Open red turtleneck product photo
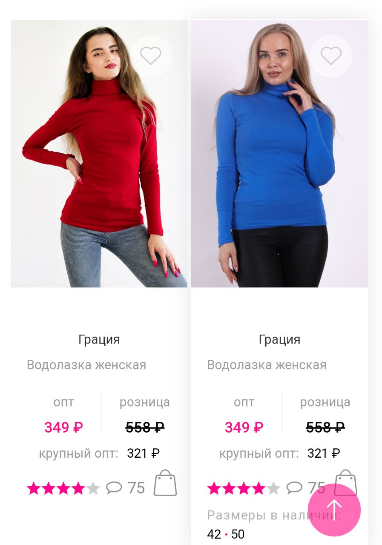Screen dimensions: 382x545 click(x=99, y=154)
